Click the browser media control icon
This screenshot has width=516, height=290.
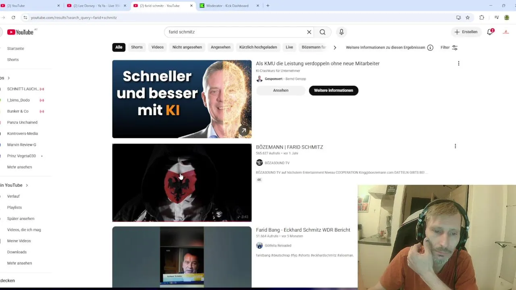point(497,18)
